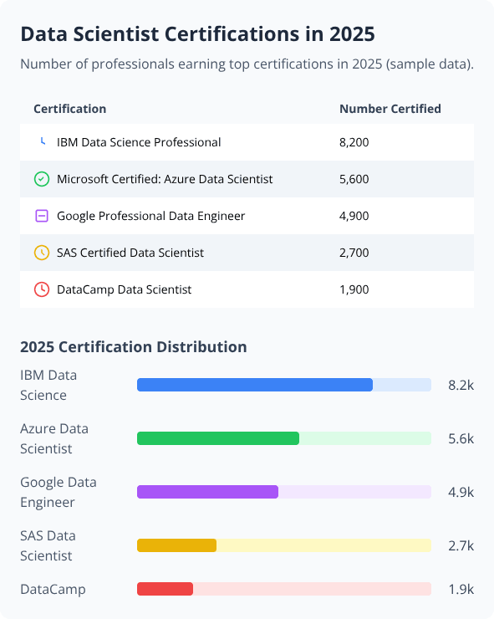Click the 5.6k label next to the green bar

click(x=461, y=438)
